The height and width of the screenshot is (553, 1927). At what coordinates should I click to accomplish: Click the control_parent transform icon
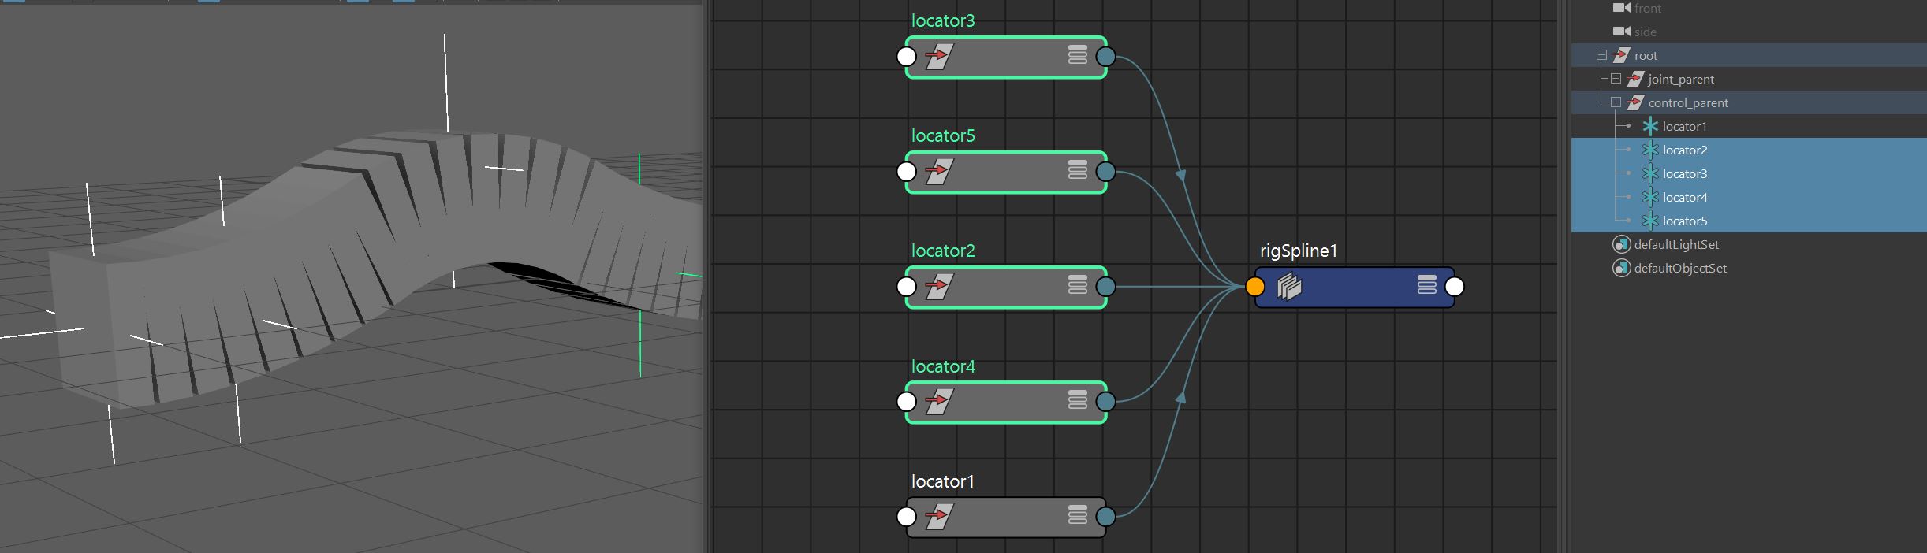[1635, 102]
